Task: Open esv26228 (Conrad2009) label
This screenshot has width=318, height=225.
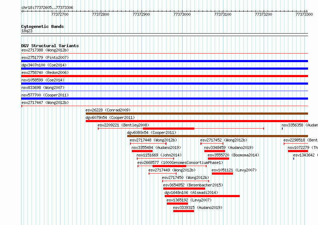Action: tap(108, 110)
